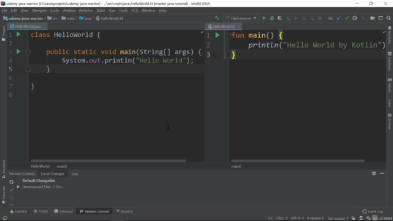Open Version Control panel settings gear

coord(374,173)
